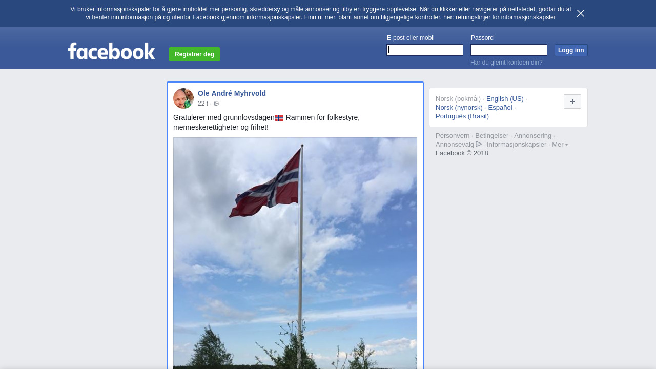The height and width of the screenshot is (369, 656).
Task: Close the cookie notice banner
Action: (x=581, y=13)
